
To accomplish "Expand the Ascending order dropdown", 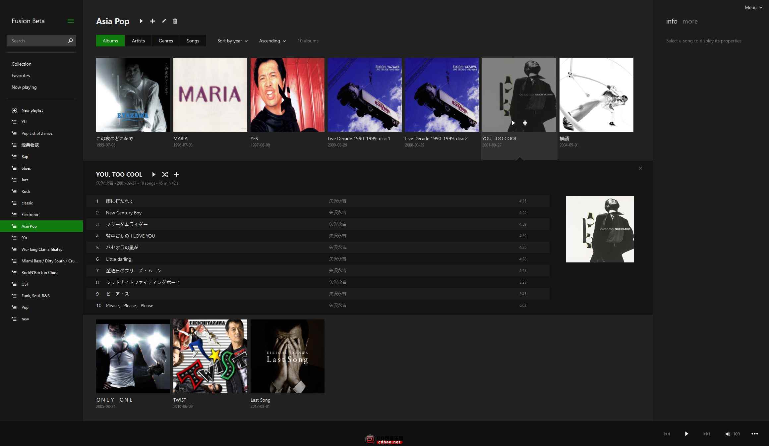I will 272,41.
